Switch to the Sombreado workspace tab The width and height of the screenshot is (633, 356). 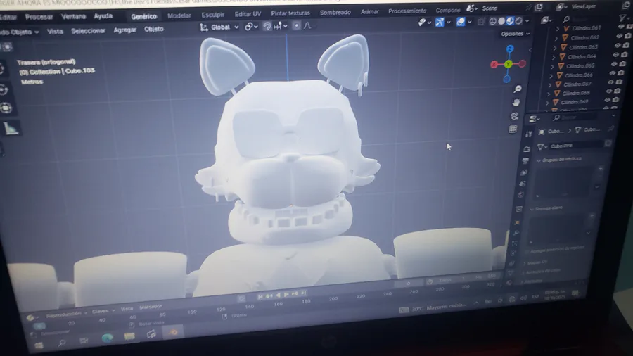tap(335, 12)
